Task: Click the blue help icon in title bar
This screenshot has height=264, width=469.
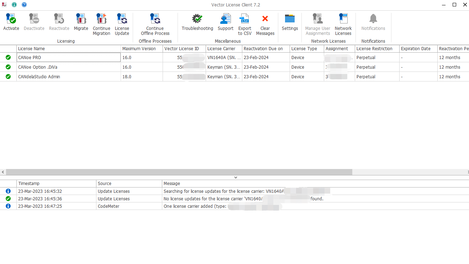Action: pyautogui.click(x=24, y=5)
